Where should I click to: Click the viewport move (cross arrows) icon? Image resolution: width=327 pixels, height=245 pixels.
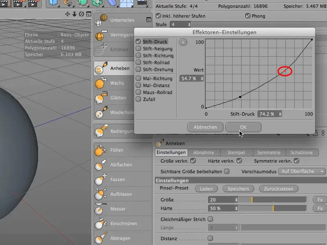[67, 14]
